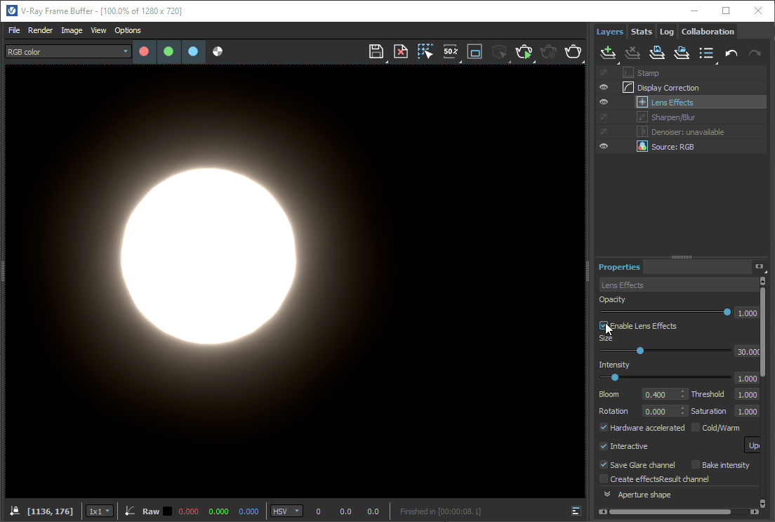Toggle the red channel display
The image size is (775, 522).
(x=144, y=51)
